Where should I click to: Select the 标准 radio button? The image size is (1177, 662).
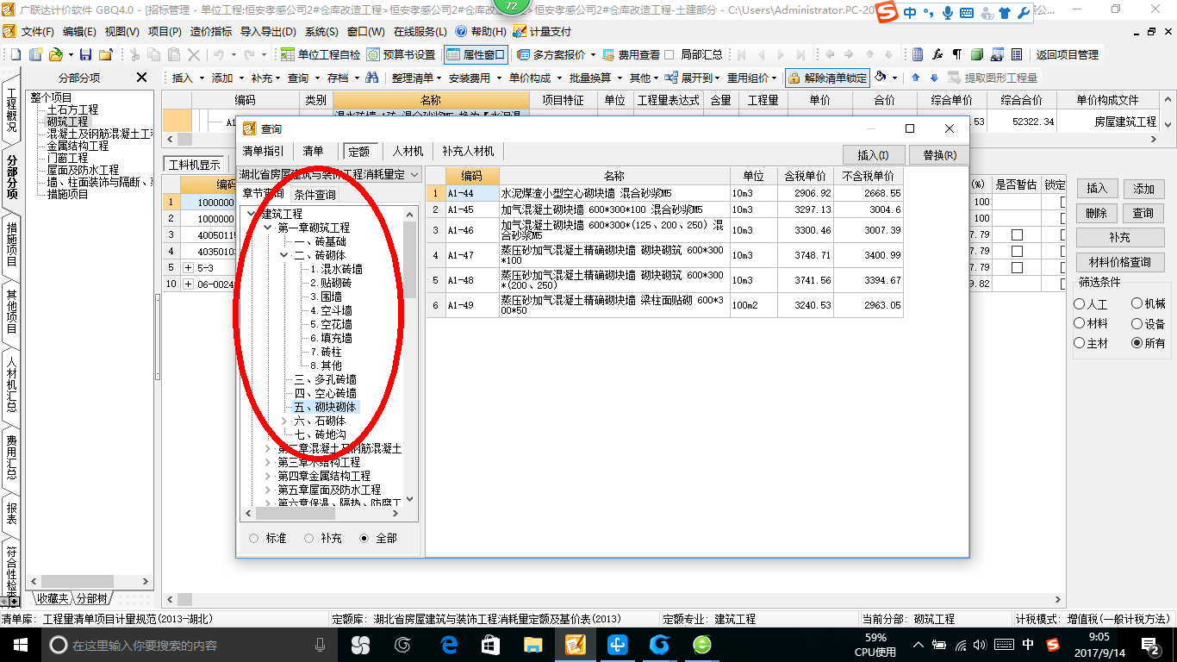[x=253, y=538]
